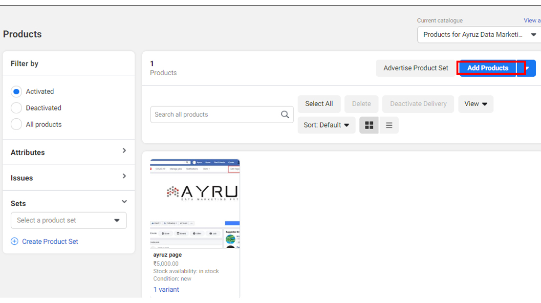Click the plus icon beside Create Product Set

pyautogui.click(x=15, y=241)
